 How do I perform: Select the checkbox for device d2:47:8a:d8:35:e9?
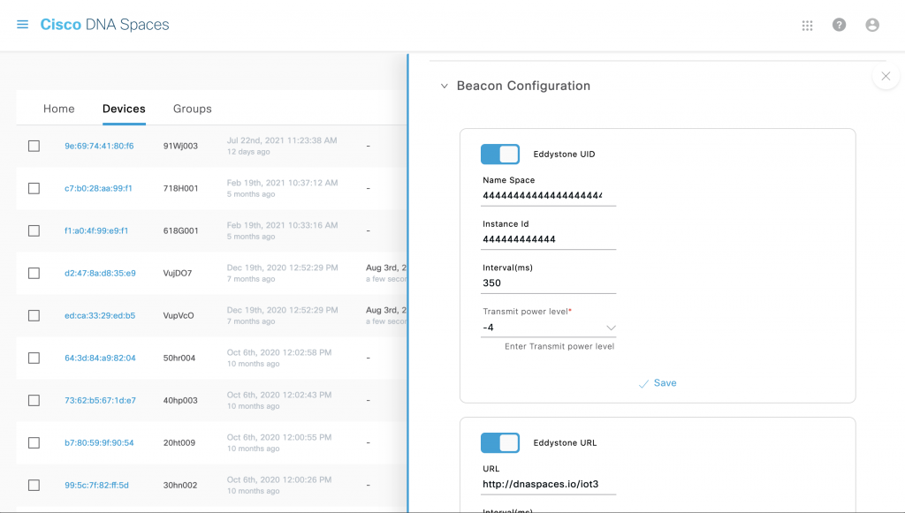(x=34, y=273)
